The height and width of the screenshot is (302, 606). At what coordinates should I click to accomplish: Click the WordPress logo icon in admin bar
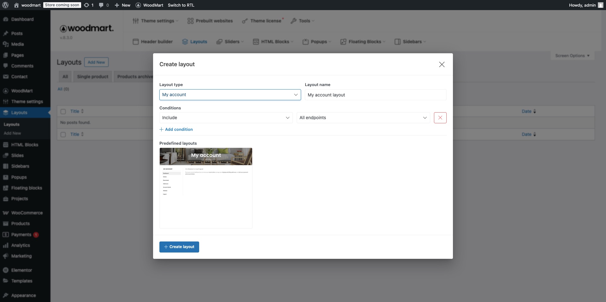click(5, 5)
